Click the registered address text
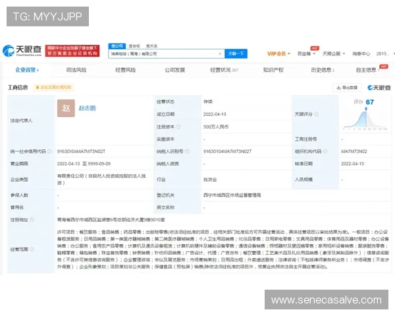395x316 pixels. coord(111,220)
